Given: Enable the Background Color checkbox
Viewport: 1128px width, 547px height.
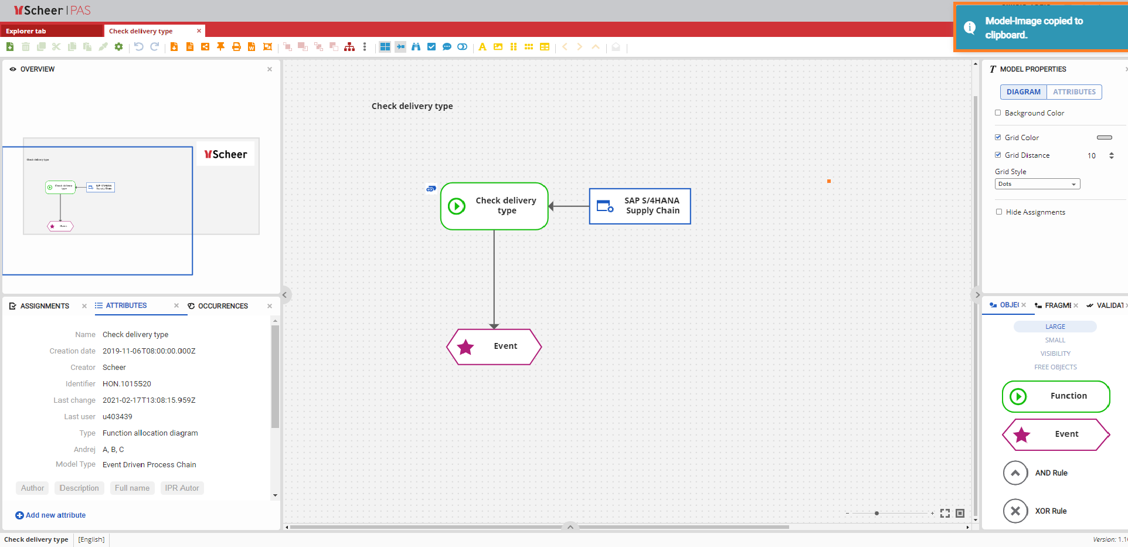Looking at the screenshot, I should 998,113.
